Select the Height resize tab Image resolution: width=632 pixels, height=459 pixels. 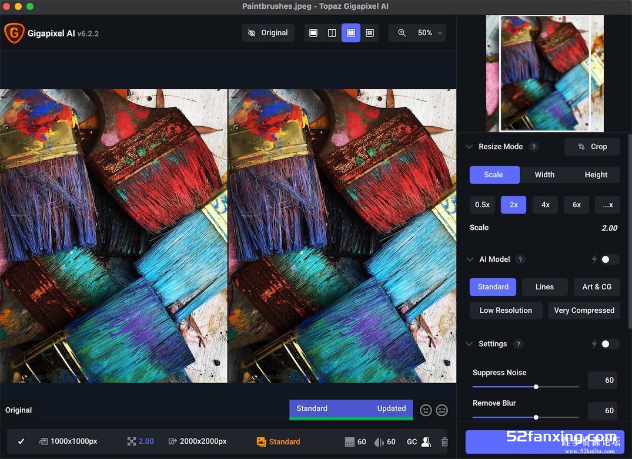[596, 174]
